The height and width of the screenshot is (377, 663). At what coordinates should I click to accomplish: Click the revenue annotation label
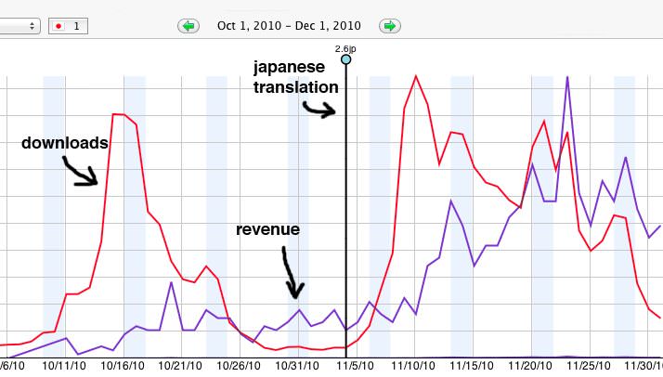coord(267,229)
